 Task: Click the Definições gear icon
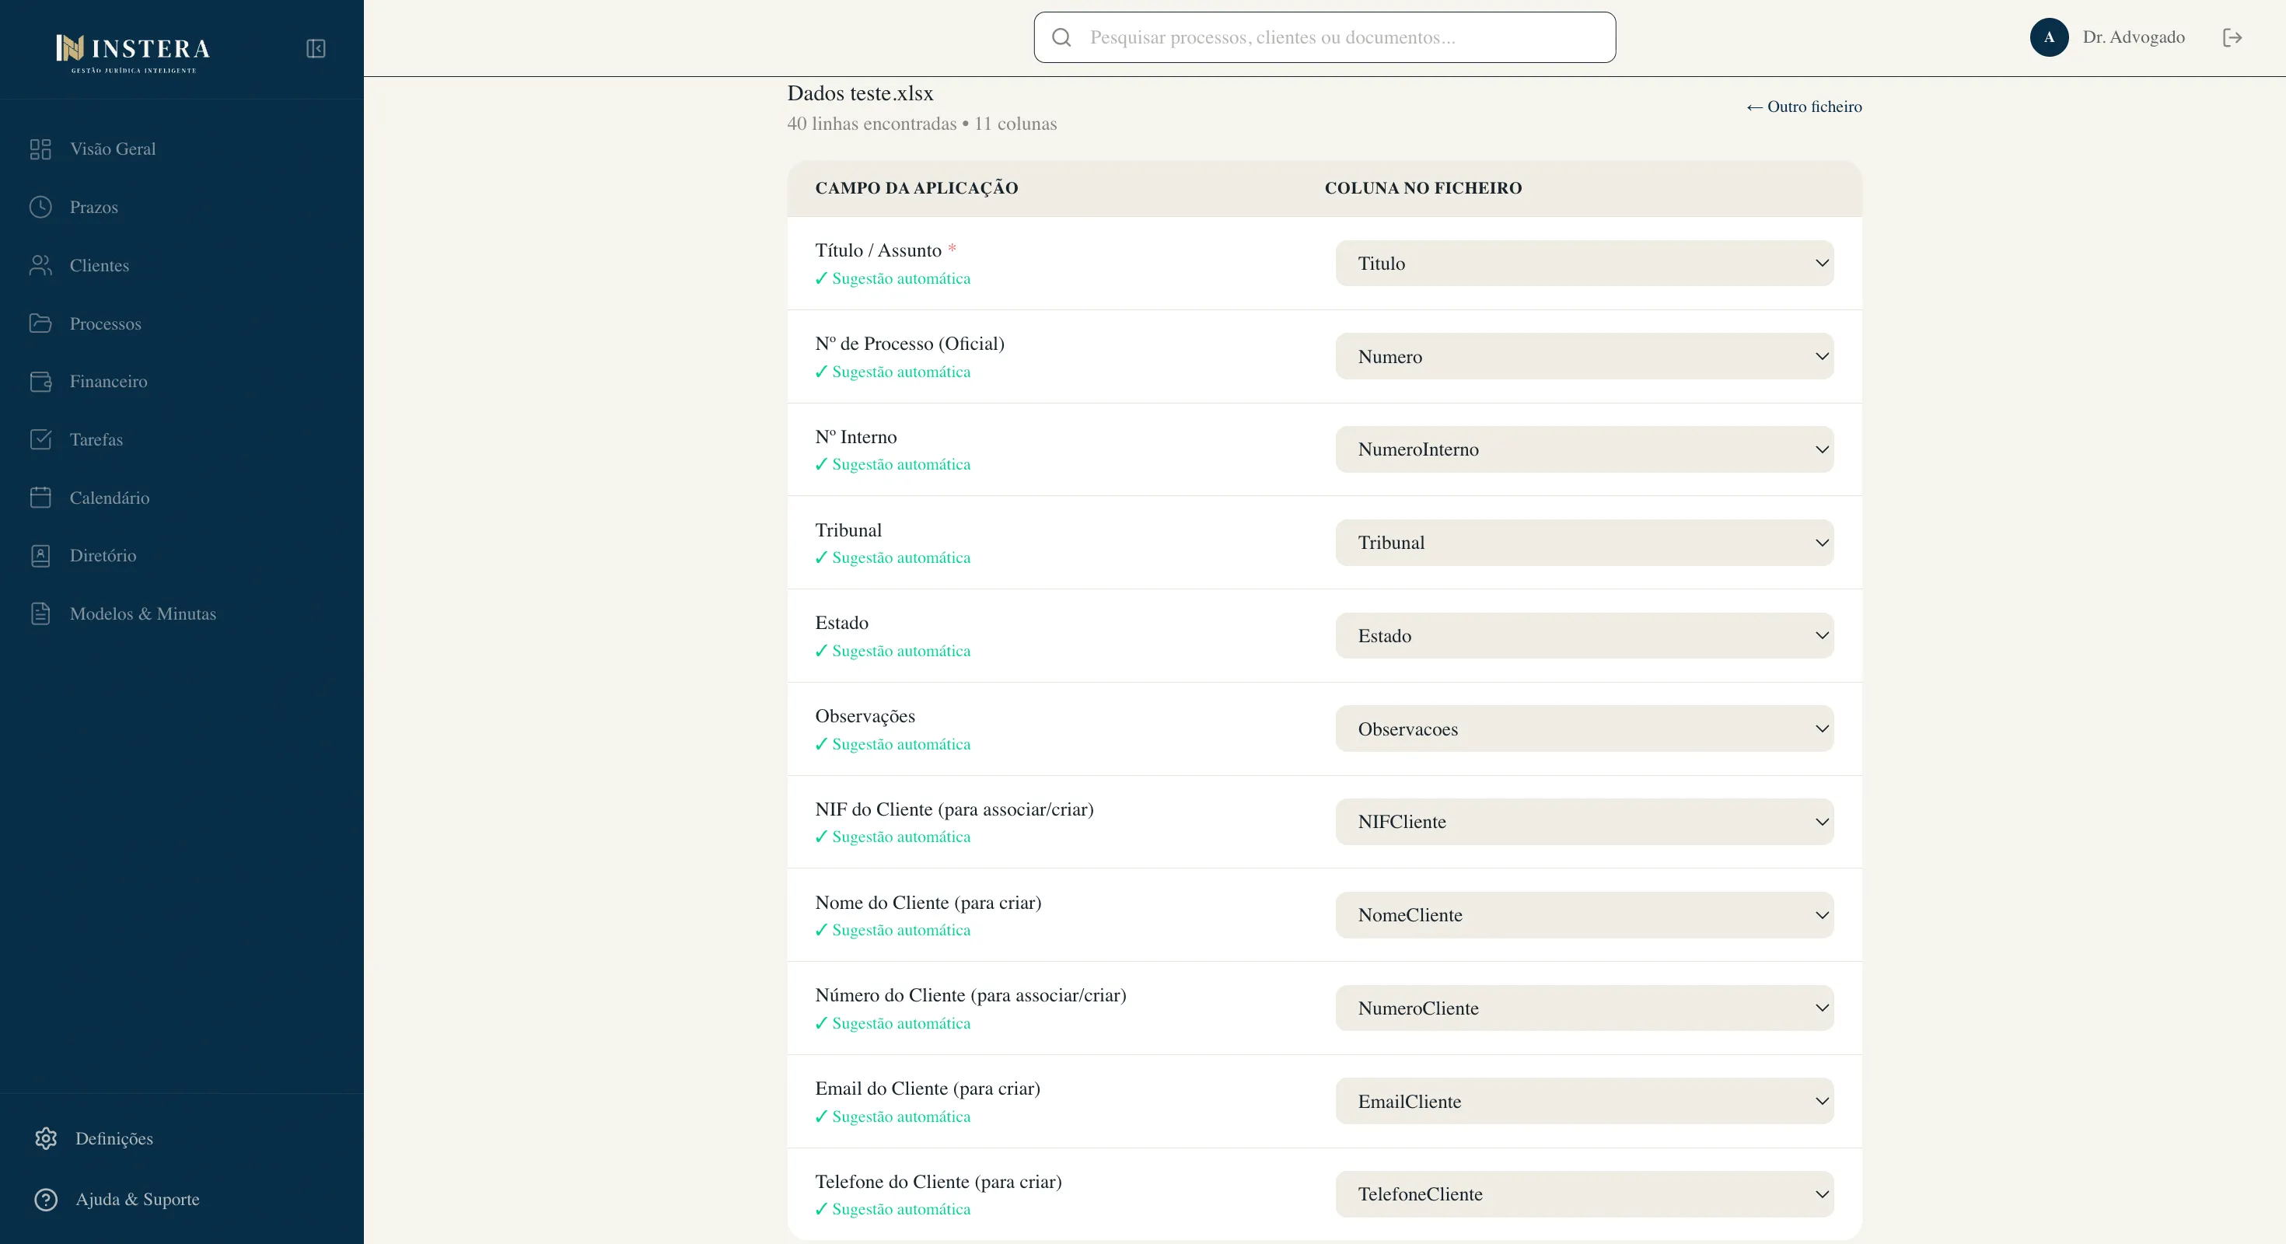[46, 1138]
